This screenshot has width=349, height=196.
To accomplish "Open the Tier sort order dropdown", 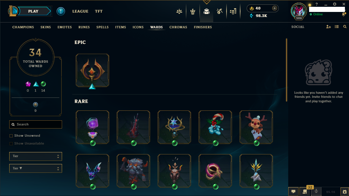I will [35, 168].
